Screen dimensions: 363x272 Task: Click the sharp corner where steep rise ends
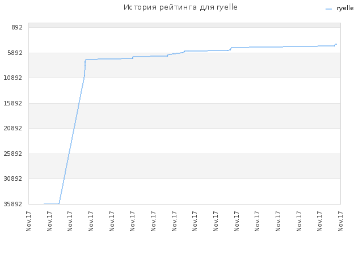[86, 59]
